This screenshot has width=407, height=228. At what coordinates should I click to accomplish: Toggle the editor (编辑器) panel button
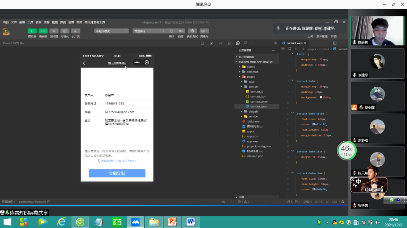pyautogui.click(x=43, y=31)
